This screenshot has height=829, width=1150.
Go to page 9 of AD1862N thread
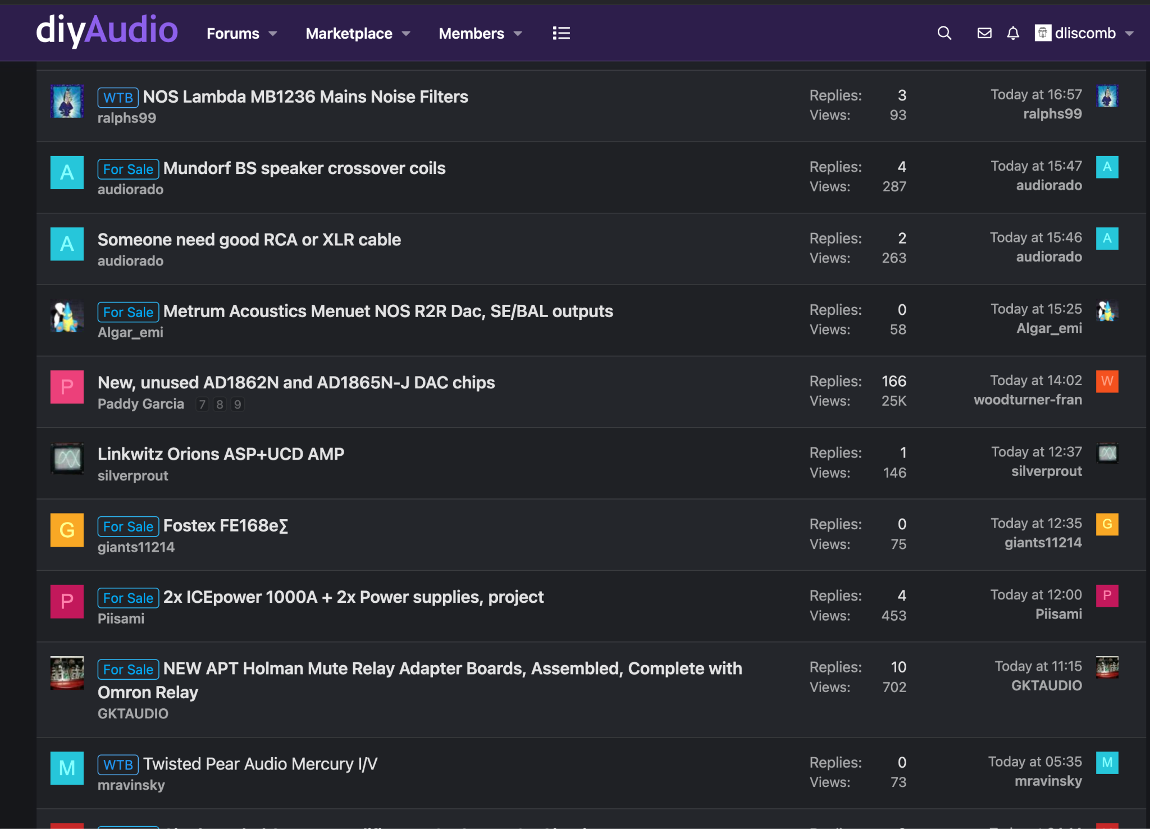tap(238, 404)
